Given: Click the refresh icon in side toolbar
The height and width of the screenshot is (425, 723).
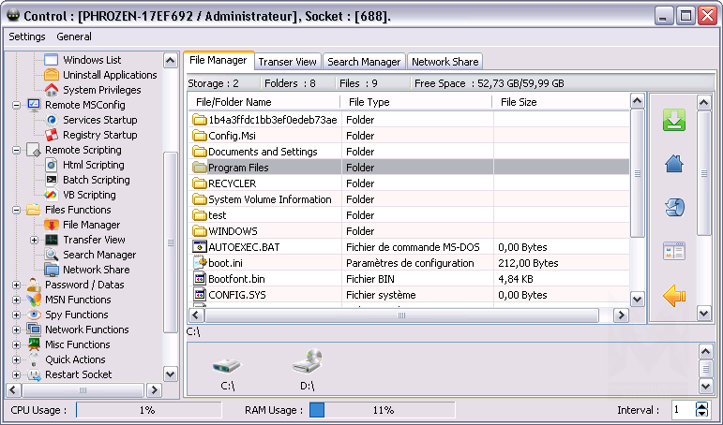Looking at the screenshot, I should pyautogui.click(x=674, y=207).
